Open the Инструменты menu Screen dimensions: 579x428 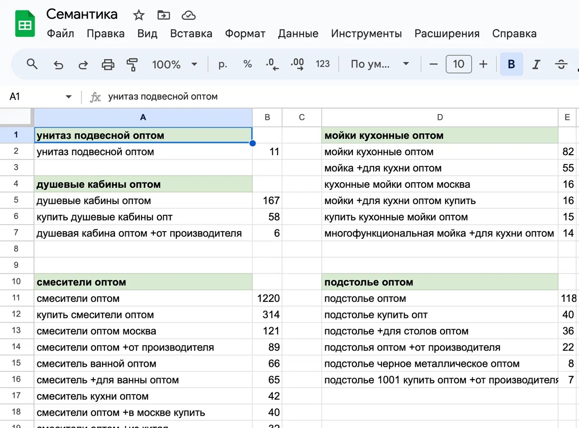coord(366,33)
